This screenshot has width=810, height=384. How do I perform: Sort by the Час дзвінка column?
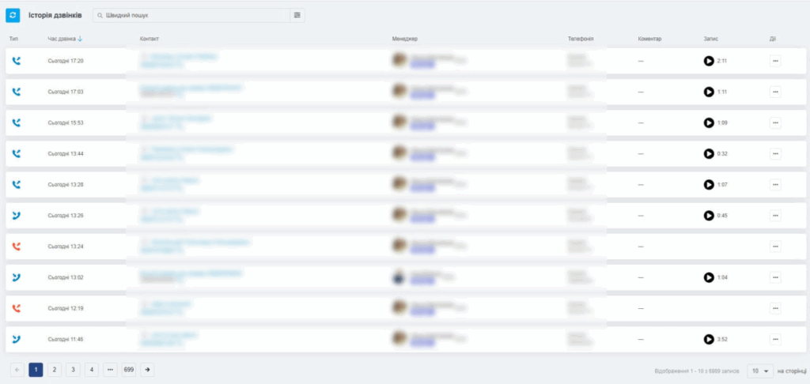(x=65, y=39)
